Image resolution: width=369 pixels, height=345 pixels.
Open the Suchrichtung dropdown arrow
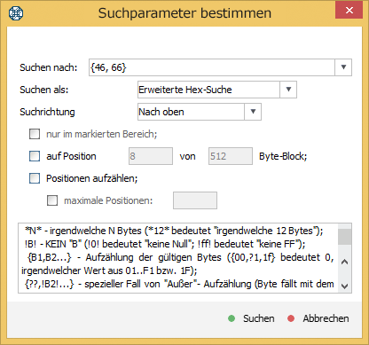(x=253, y=112)
